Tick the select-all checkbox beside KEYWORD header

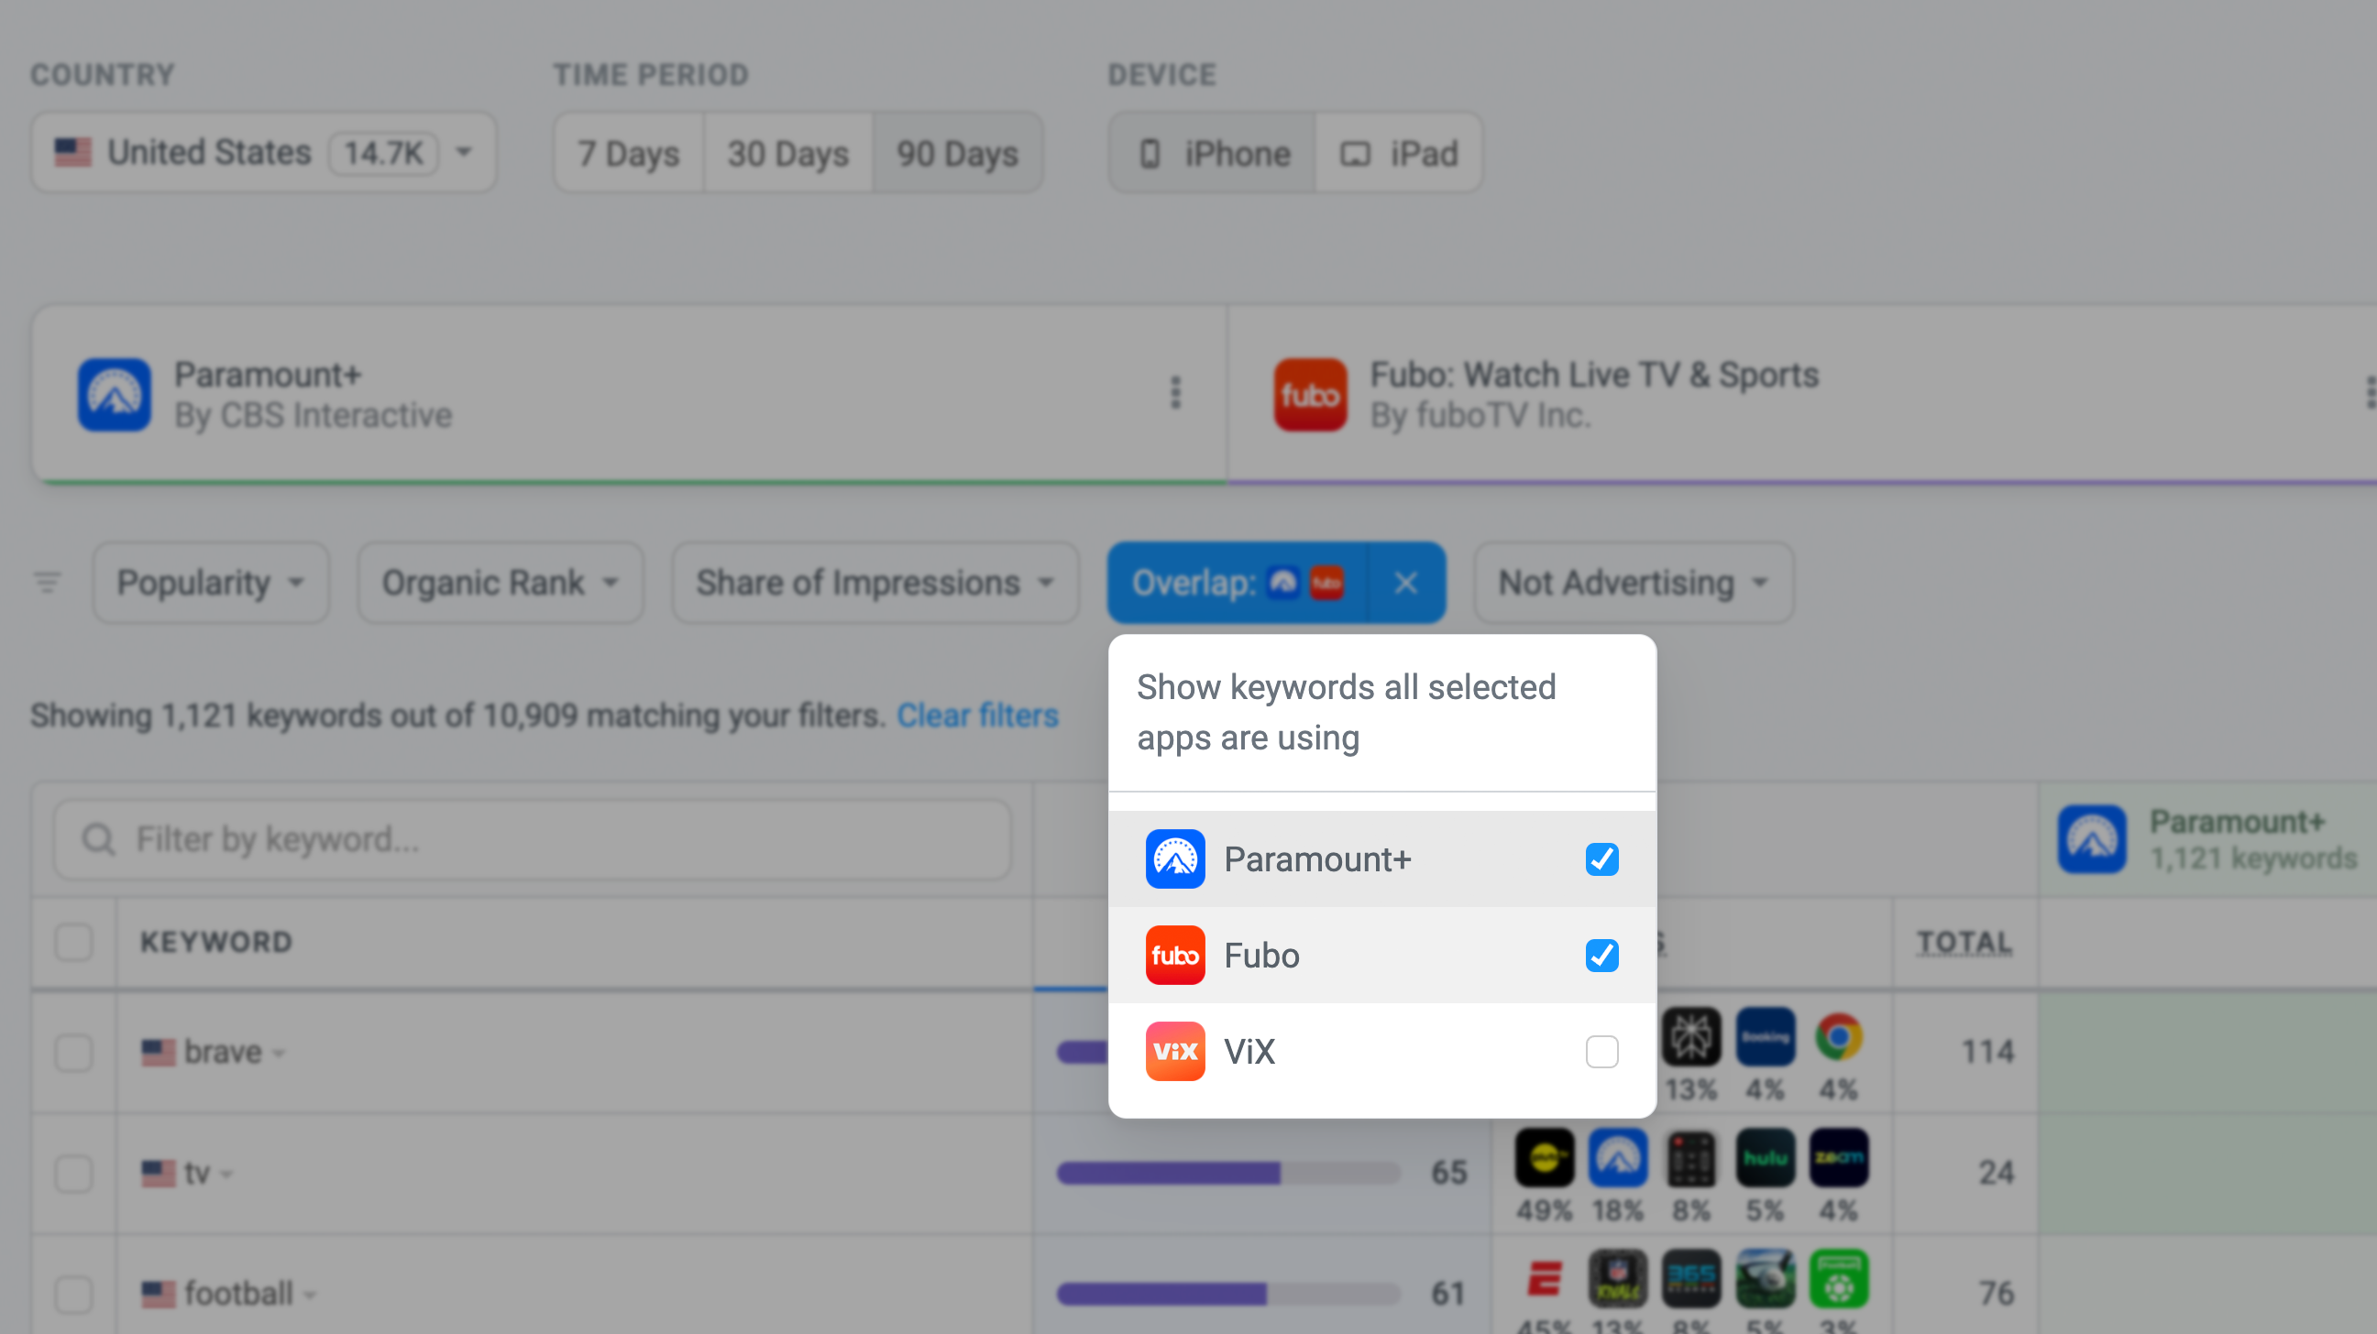click(74, 942)
